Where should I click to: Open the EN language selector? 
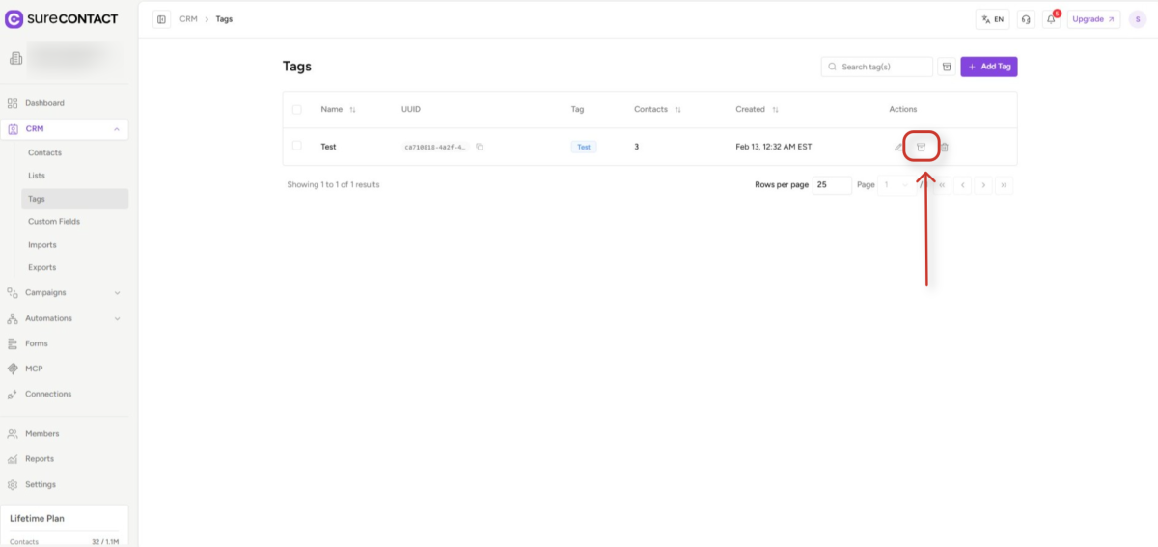point(992,19)
